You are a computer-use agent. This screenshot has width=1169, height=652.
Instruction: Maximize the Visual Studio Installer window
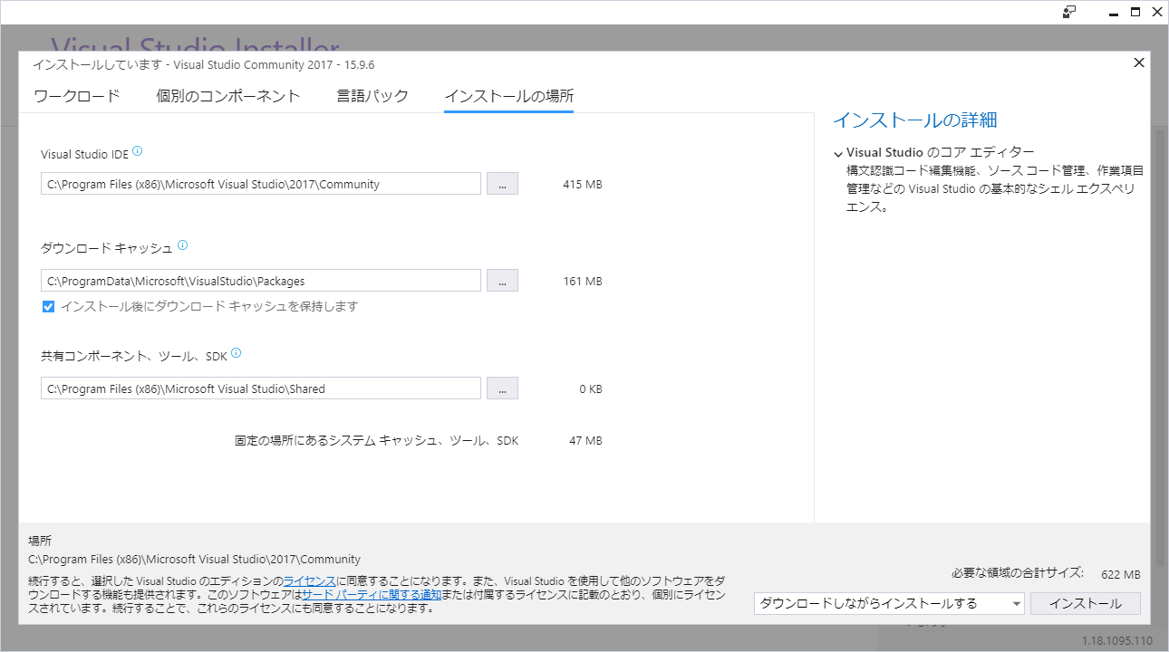coord(1135,12)
